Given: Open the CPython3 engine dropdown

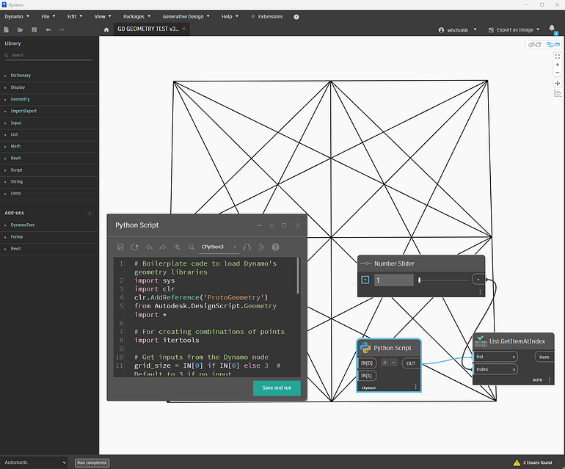Looking at the screenshot, I should coord(219,247).
